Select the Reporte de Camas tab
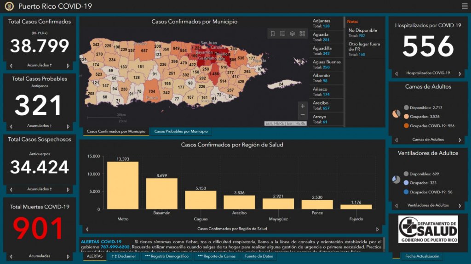 (x=217, y=257)
